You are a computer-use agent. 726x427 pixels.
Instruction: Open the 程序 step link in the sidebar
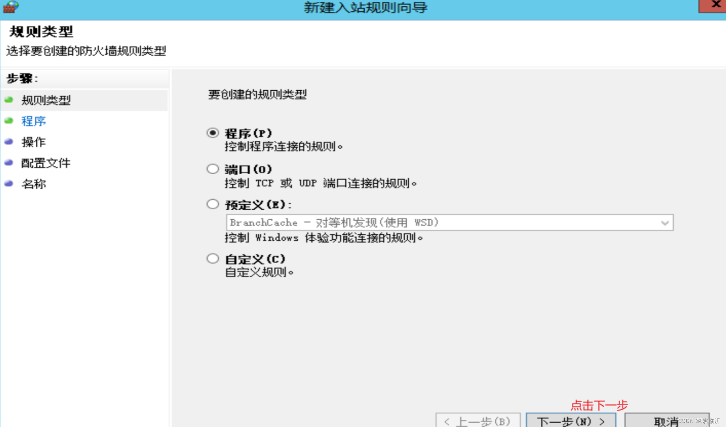click(x=34, y=121)
